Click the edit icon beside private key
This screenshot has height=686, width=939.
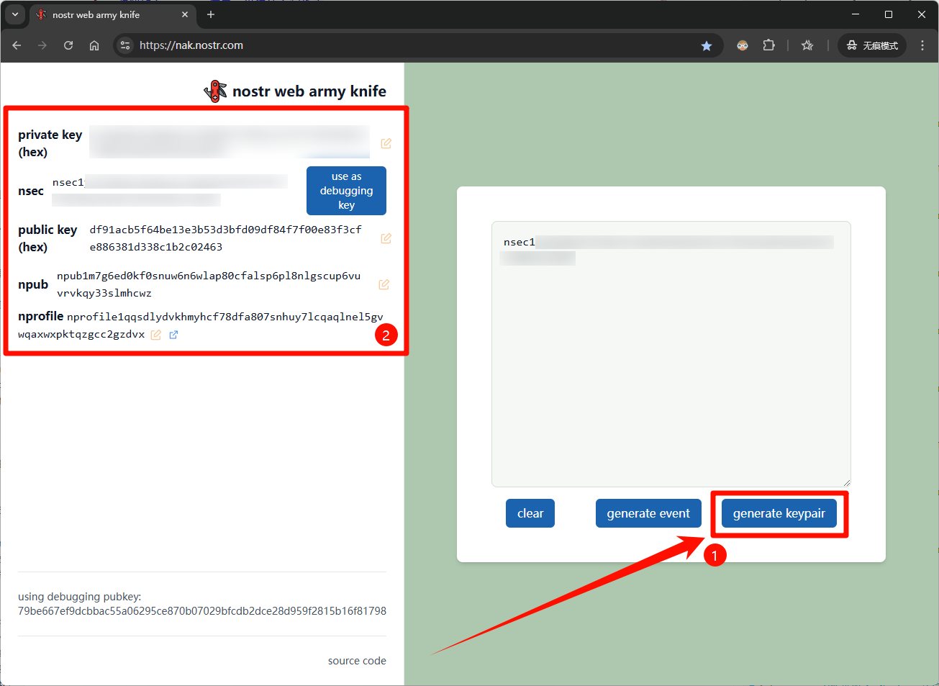[386, 143]
